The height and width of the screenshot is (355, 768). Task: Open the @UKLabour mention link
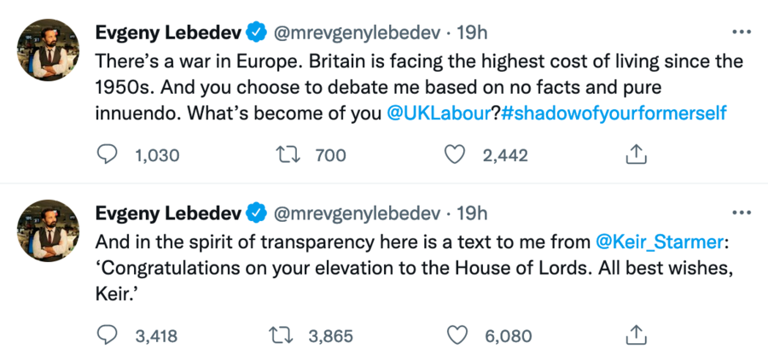pyautogui.click(x=436, y=113)
